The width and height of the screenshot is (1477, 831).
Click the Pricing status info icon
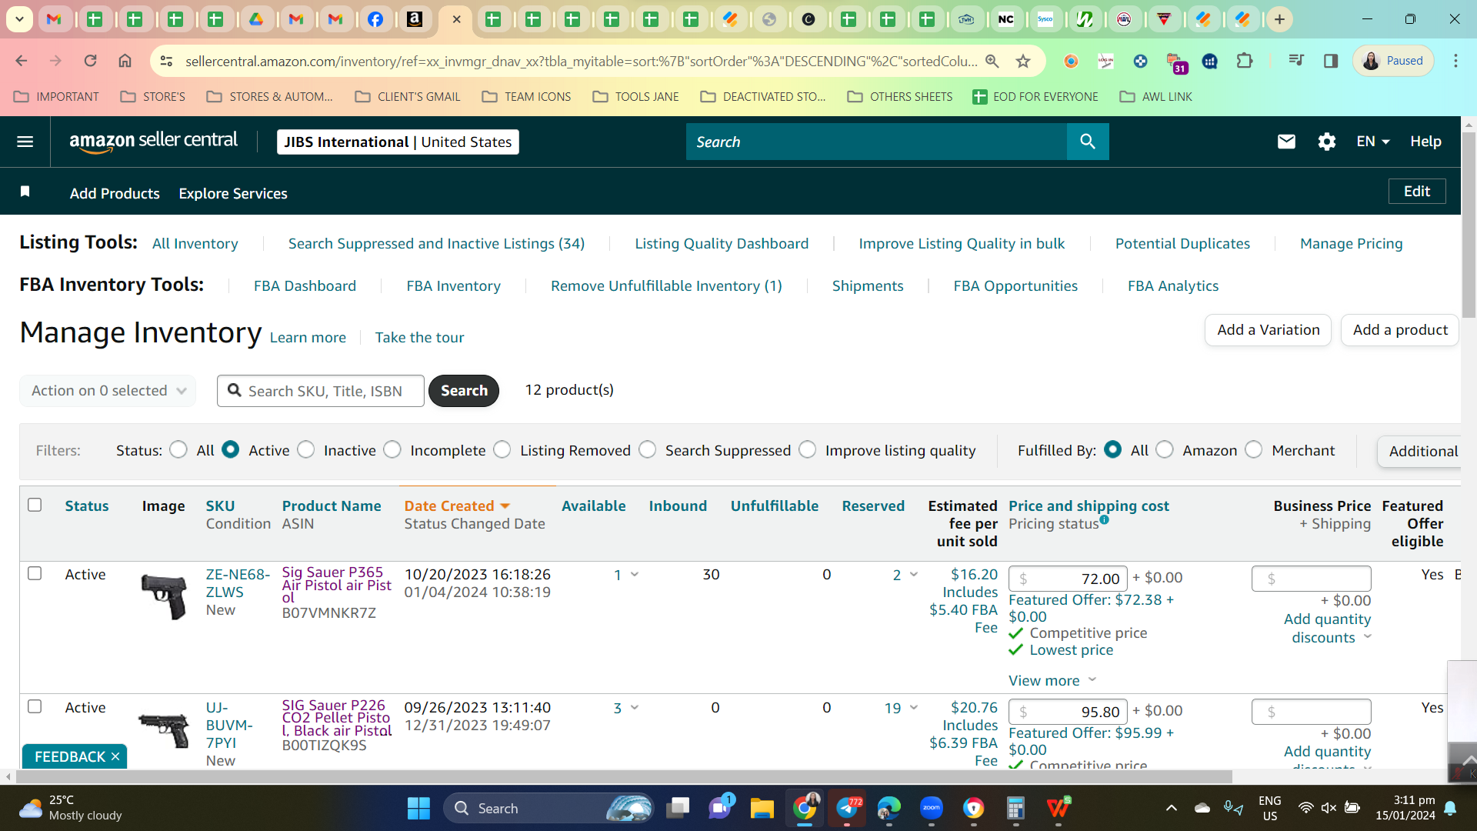pyautogui.click(x=1104, y=519)
